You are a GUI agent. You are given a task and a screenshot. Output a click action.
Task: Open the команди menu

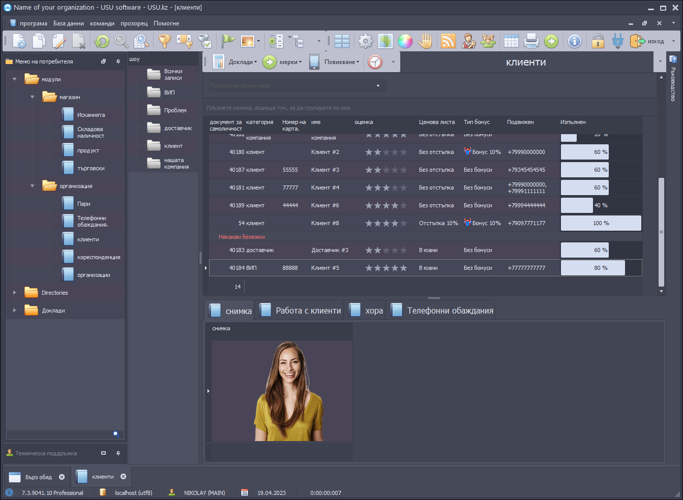(x=102, y=23)
